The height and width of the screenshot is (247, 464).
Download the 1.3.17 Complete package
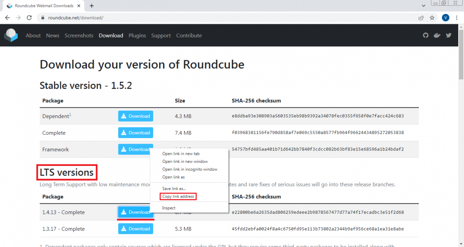coord(135,229)
